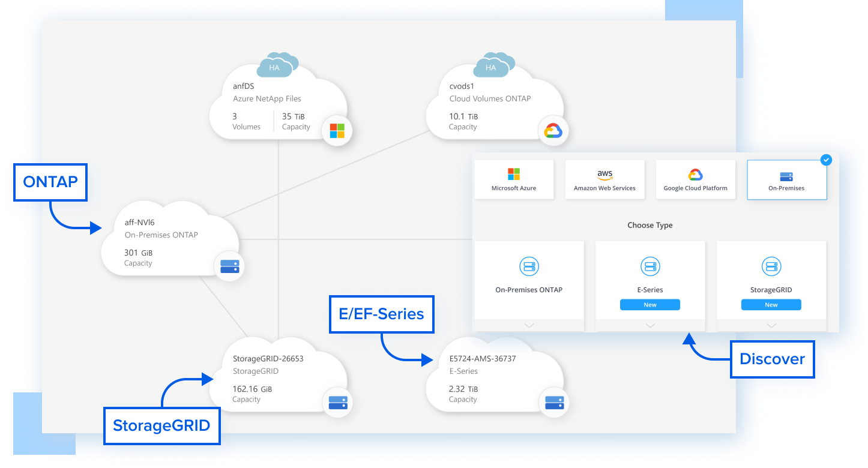Viewport: 868px width, 468px height.
Task: Switch to the Google Cloud Platform tab
Action: tap(695, 179)
